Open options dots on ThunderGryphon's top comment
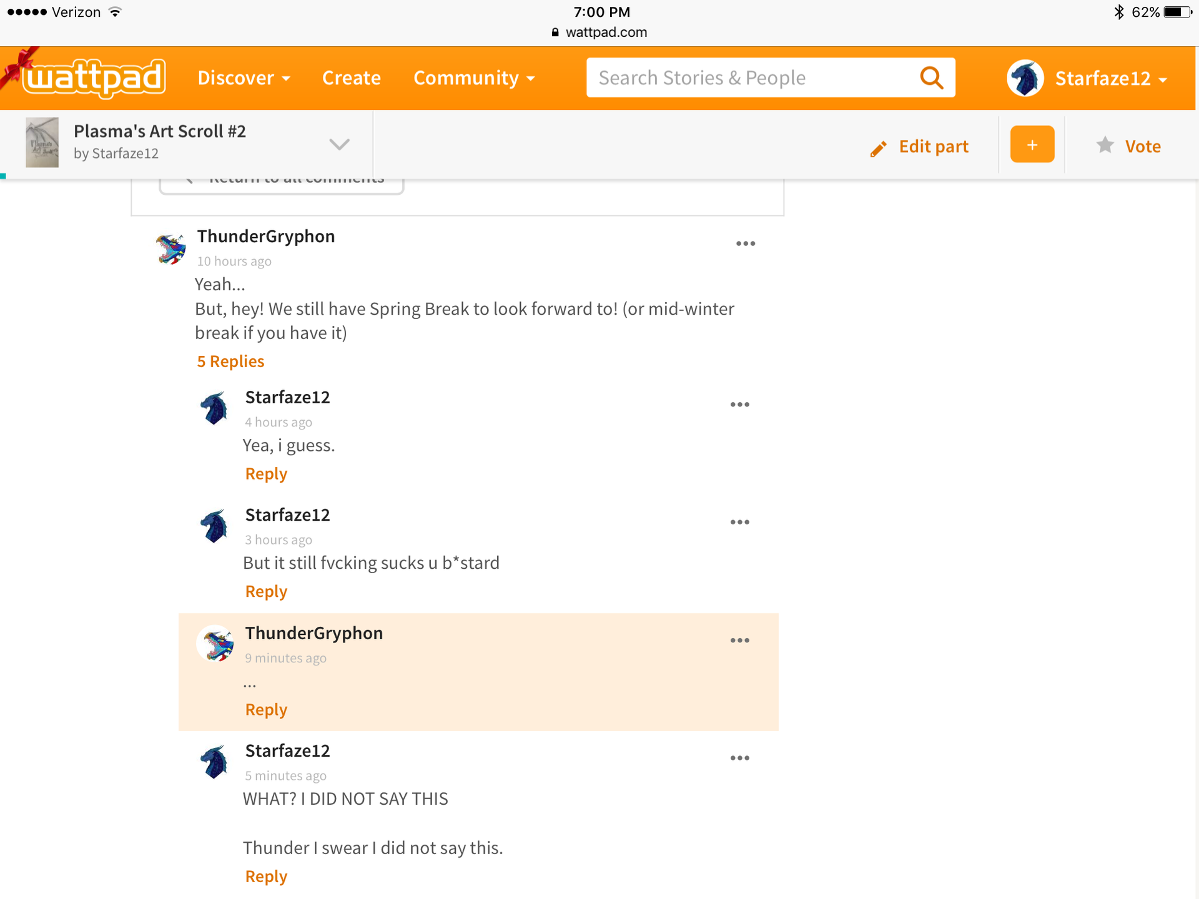Image resolution: width=1199 pixels, height=899 pixels. click(745, 243)
